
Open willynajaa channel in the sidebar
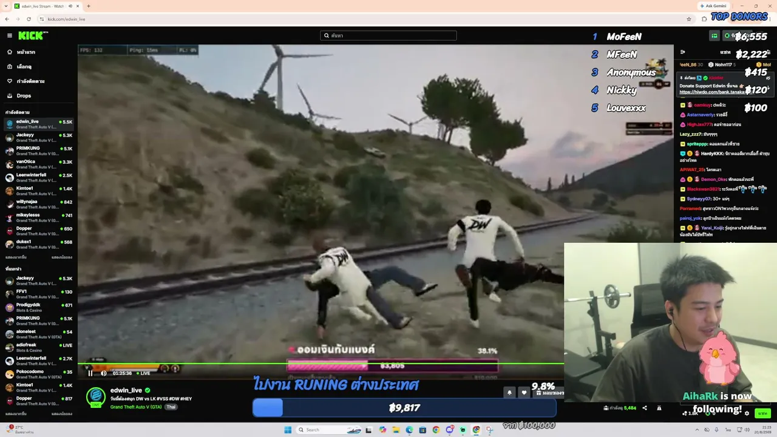point(39,204)
